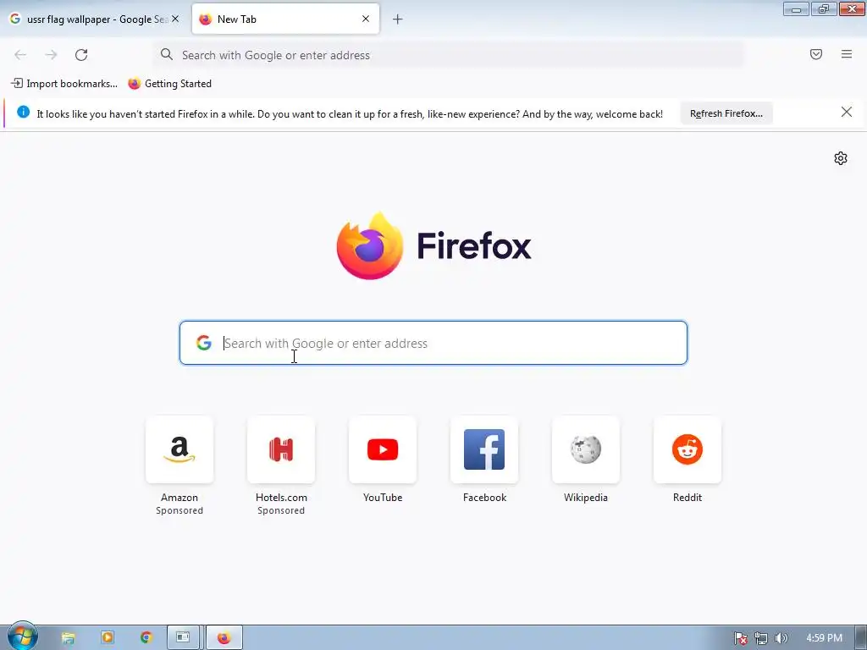Click the Refresh Firefox button
867x650 pixels.
click(x=726, y=113)
